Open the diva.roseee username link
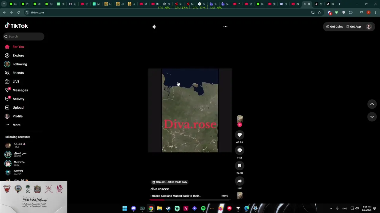 160,189
